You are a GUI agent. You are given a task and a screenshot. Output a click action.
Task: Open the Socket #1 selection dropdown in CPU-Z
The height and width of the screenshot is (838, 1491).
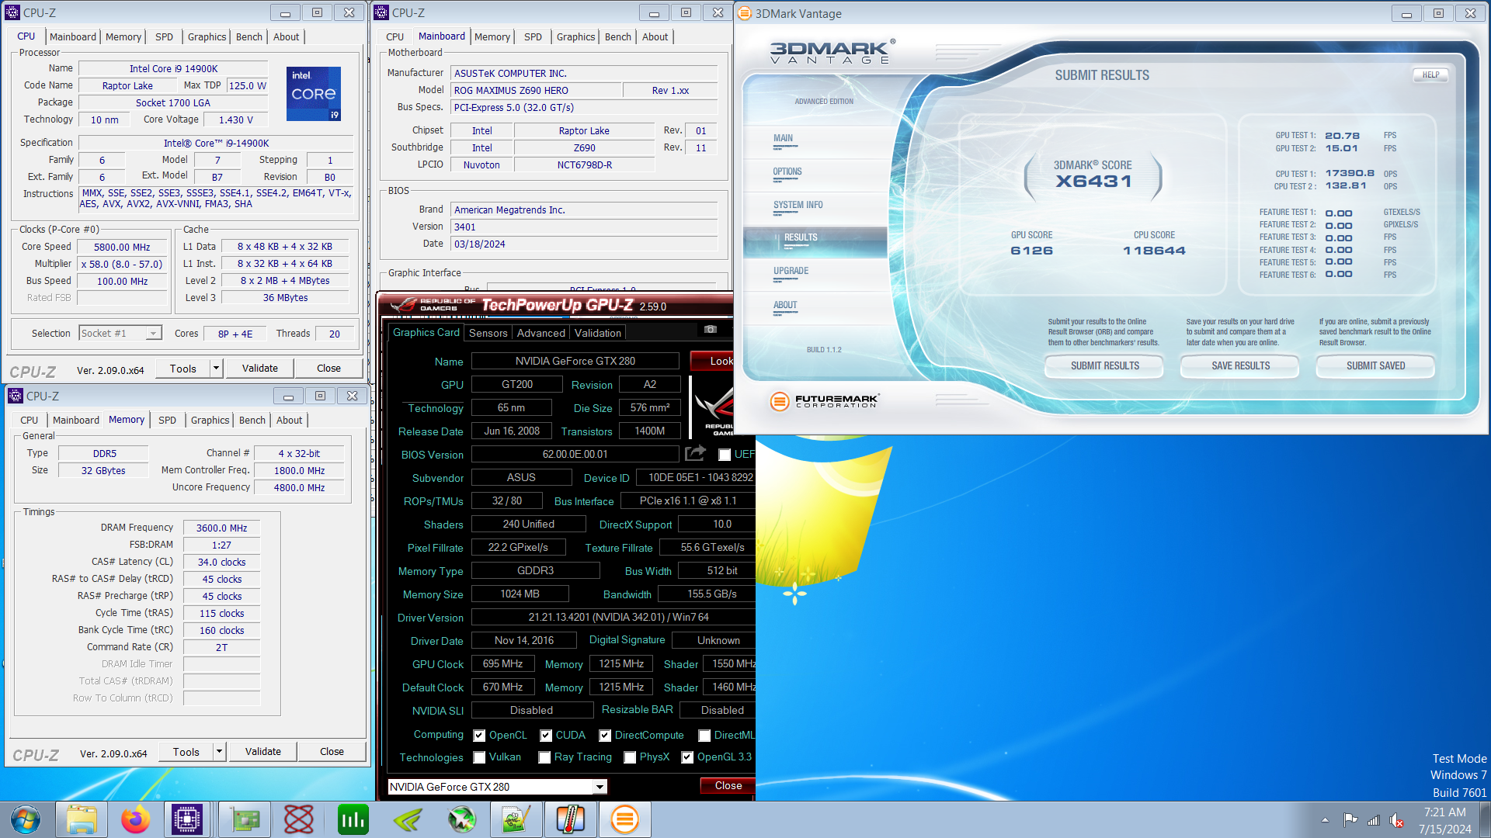coord(120,333)
